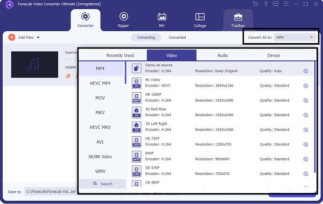Open the Ripper tab

click(123, 20)
